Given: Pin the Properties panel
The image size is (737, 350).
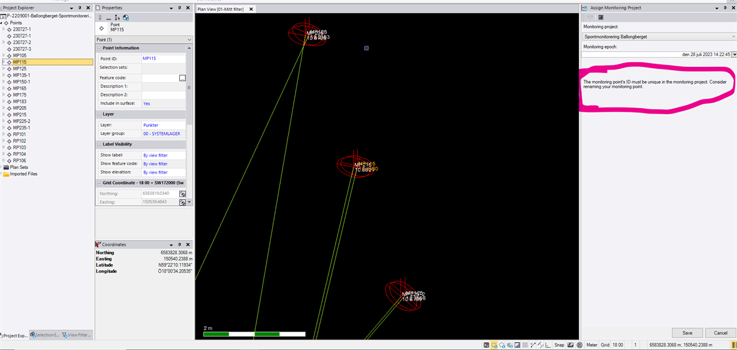Looking at the screenshot, I should tap(179, 7).
